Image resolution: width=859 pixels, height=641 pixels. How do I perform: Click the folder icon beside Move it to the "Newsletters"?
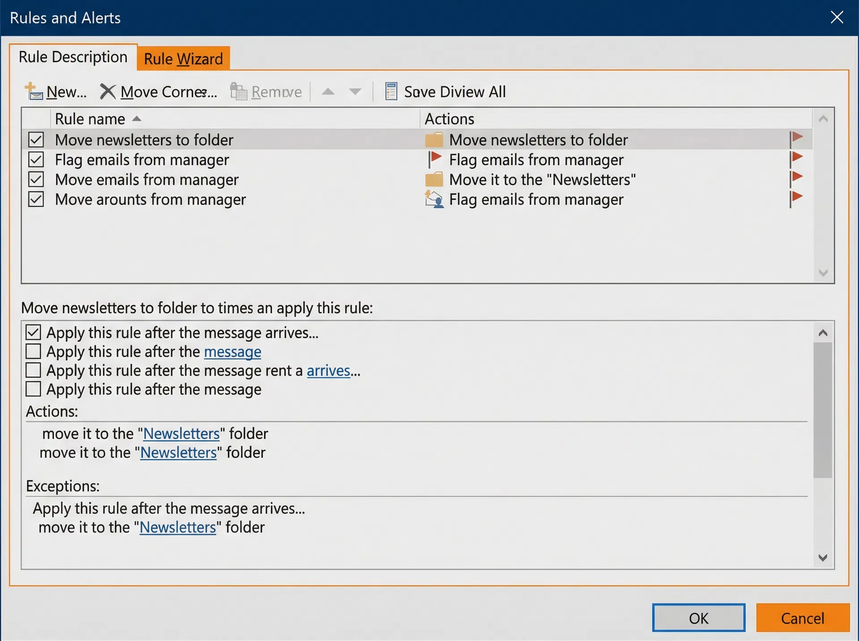click(x=434, y=179)
